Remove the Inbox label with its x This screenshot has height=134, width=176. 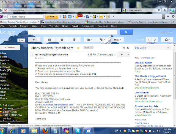(92, 48)
